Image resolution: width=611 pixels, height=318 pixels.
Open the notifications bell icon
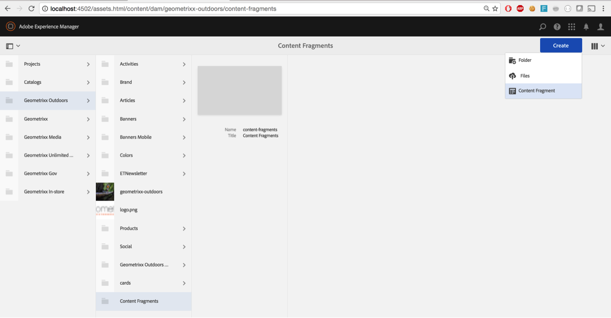pyautogui.click(x=586, y=27)
